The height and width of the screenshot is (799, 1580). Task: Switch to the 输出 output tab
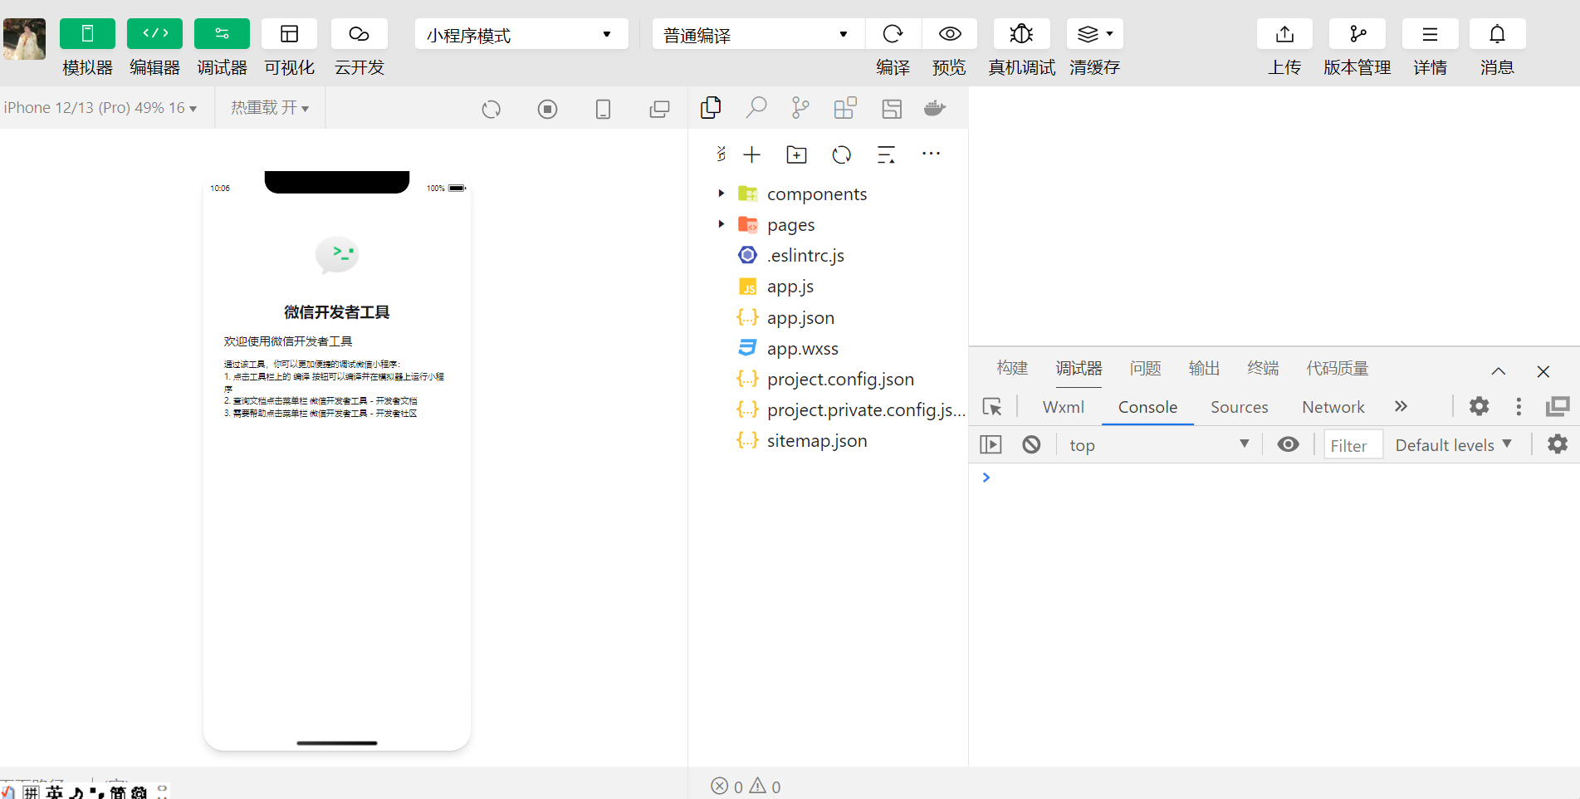point(1204,368)
